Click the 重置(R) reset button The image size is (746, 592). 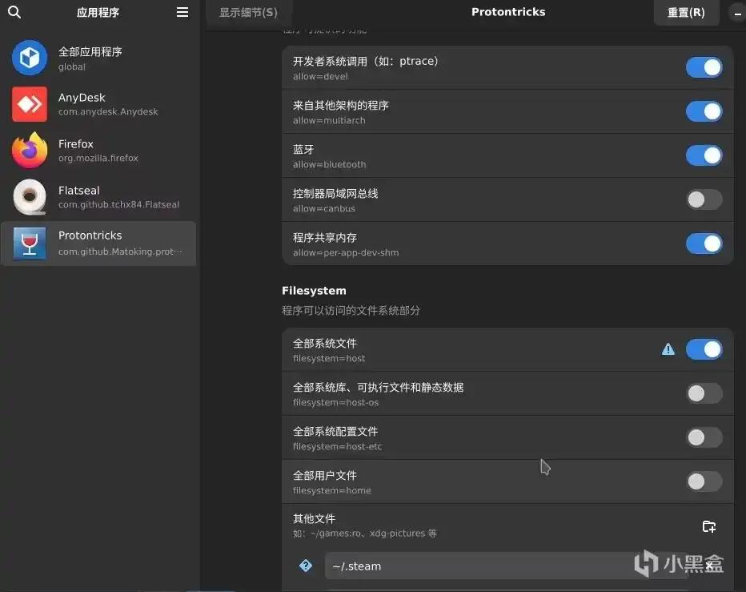pos(686,12)
